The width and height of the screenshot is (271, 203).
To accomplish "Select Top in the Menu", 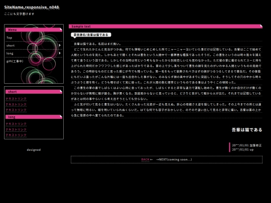I will point(10,38).
